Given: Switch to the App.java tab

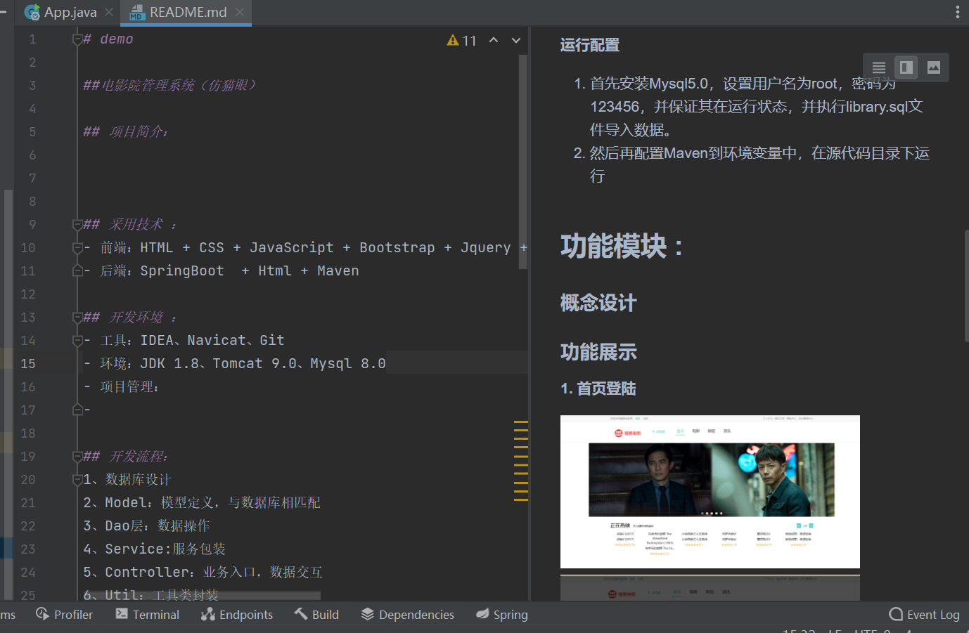Looking at the screenshot, I should point(70,12).
